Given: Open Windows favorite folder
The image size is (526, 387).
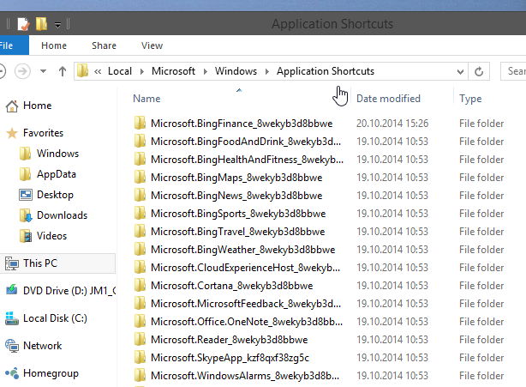Looking at the screenshot, I should click(57, 154).
